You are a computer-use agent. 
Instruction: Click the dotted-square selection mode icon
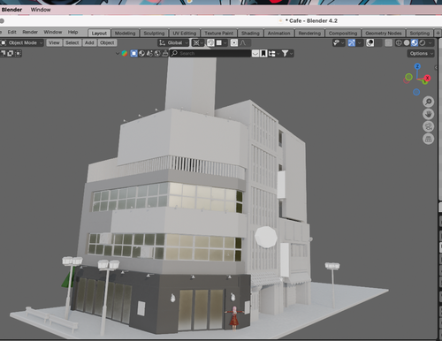click(x=19, y=54)
